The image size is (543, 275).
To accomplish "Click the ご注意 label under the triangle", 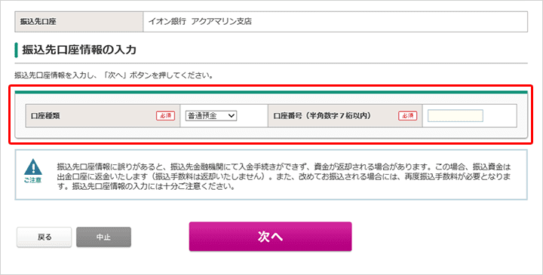I will [33, 180].
